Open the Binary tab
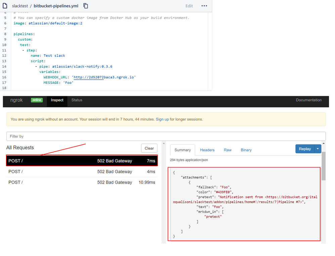 (246, 150)
